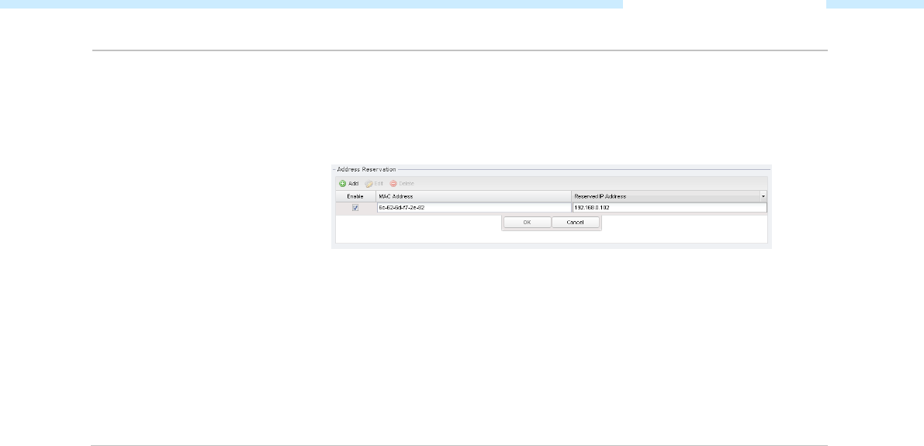This screenshot has height=446, width=924.
Task: Click the MAC Address input field
Action: [474, 208]
